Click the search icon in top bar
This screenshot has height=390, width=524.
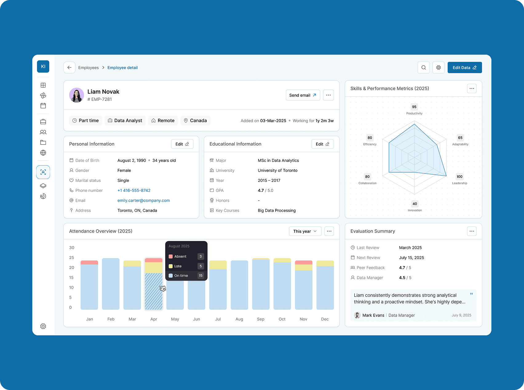coord(423,68)
